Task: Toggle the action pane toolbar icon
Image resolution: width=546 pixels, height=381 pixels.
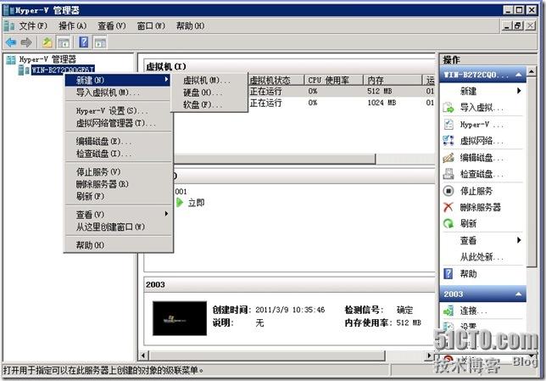Action: [100, 42]
